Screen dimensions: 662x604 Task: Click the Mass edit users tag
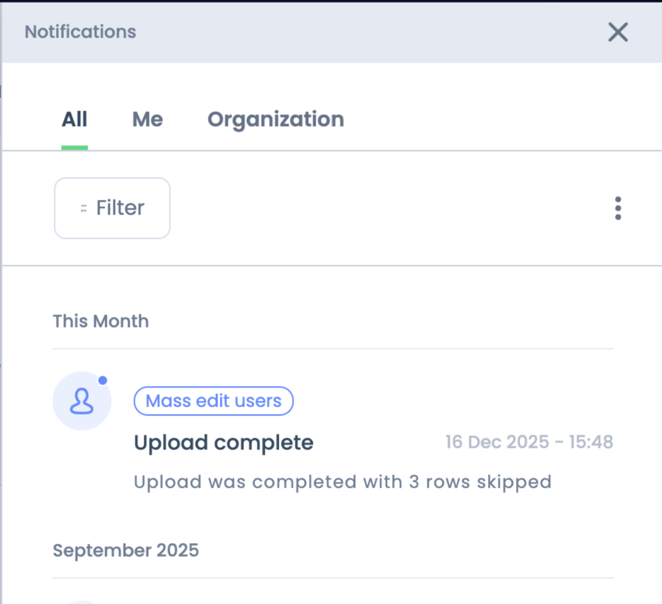pyautogui.click(x=214, y=401)
